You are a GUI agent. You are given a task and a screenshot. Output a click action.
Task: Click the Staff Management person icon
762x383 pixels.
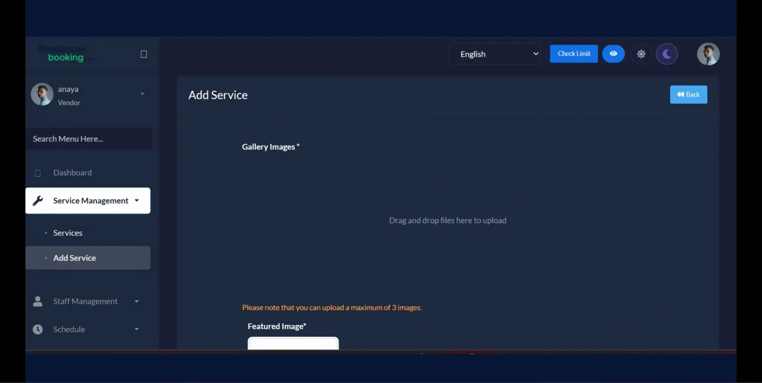(x=38, y=302)
